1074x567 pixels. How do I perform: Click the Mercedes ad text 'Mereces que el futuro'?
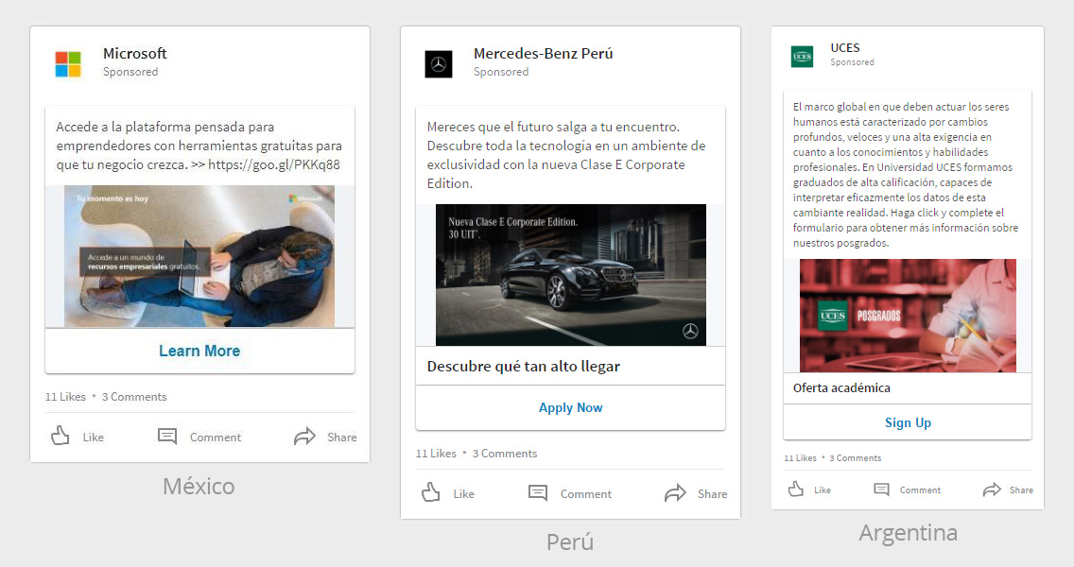coord(565,155)
